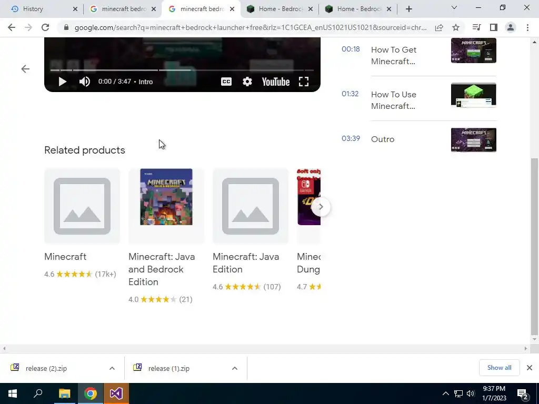Play the YouTube video

tap(62, 82)
